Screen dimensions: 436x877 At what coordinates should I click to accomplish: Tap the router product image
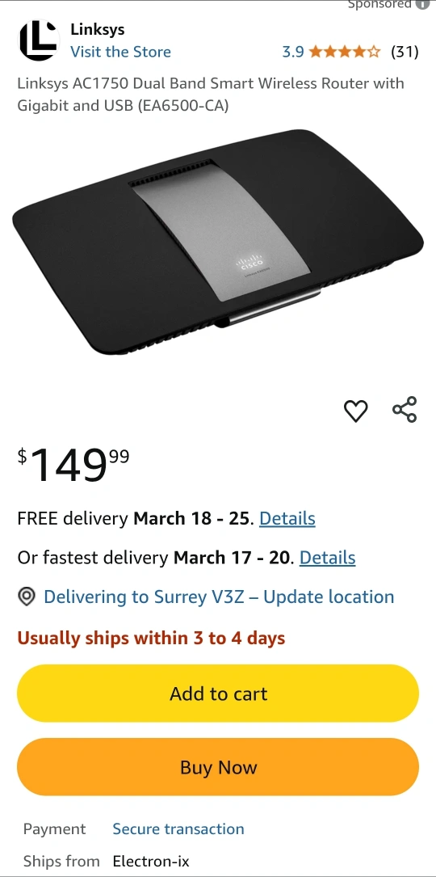218,242
